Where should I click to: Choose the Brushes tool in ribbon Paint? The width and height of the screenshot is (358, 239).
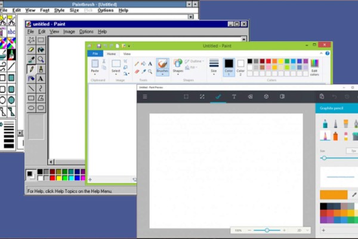pos(162,67)
